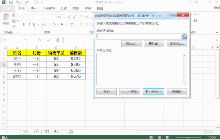Select the 4月 sheet tab

coord(57,131)
